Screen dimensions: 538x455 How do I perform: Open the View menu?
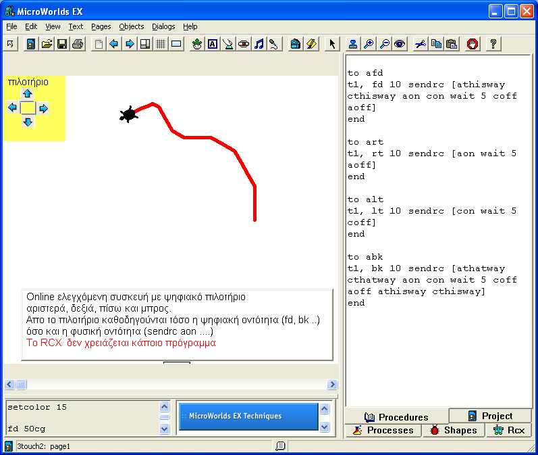53,26
